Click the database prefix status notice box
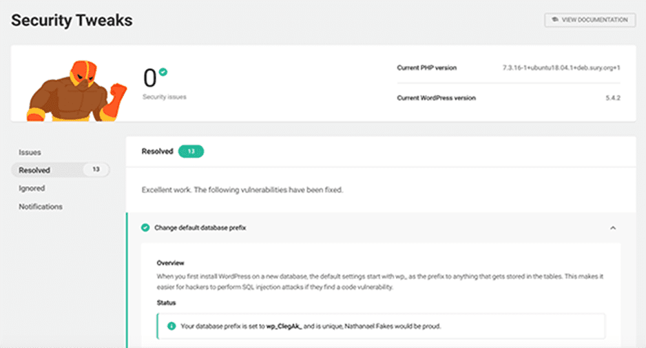The width and height of the screenshot is (646, 348). point(381,326)
